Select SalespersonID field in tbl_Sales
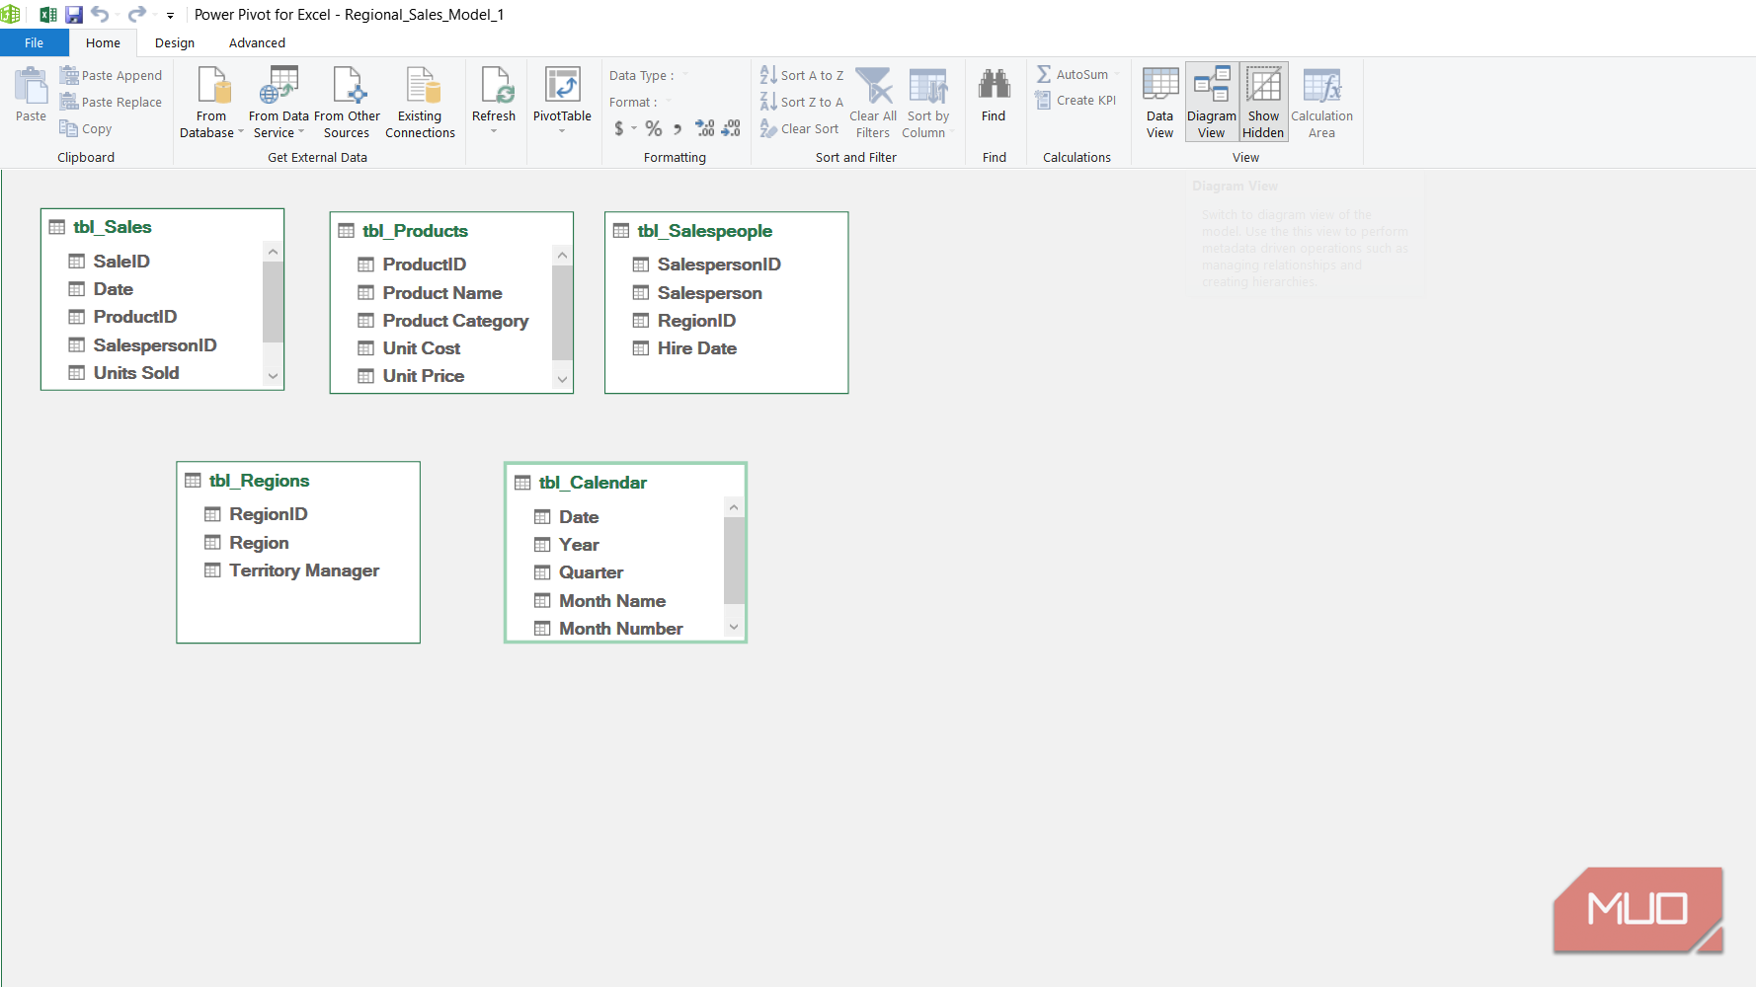This screenshot has width=1756, height=987. 153,344
